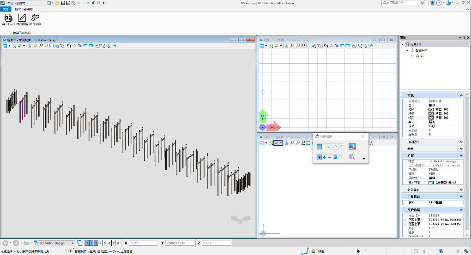Select Shape method in Element Selection dialog
Viewport: 471px width, 255px height.
pos(330,147)
